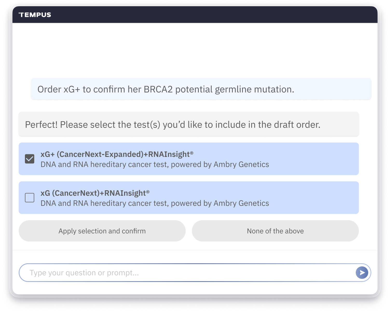Image resolution: width=390 pixels, height=313 pixels.
Task: Click the send arrow icon
Action: click(362, 273)
